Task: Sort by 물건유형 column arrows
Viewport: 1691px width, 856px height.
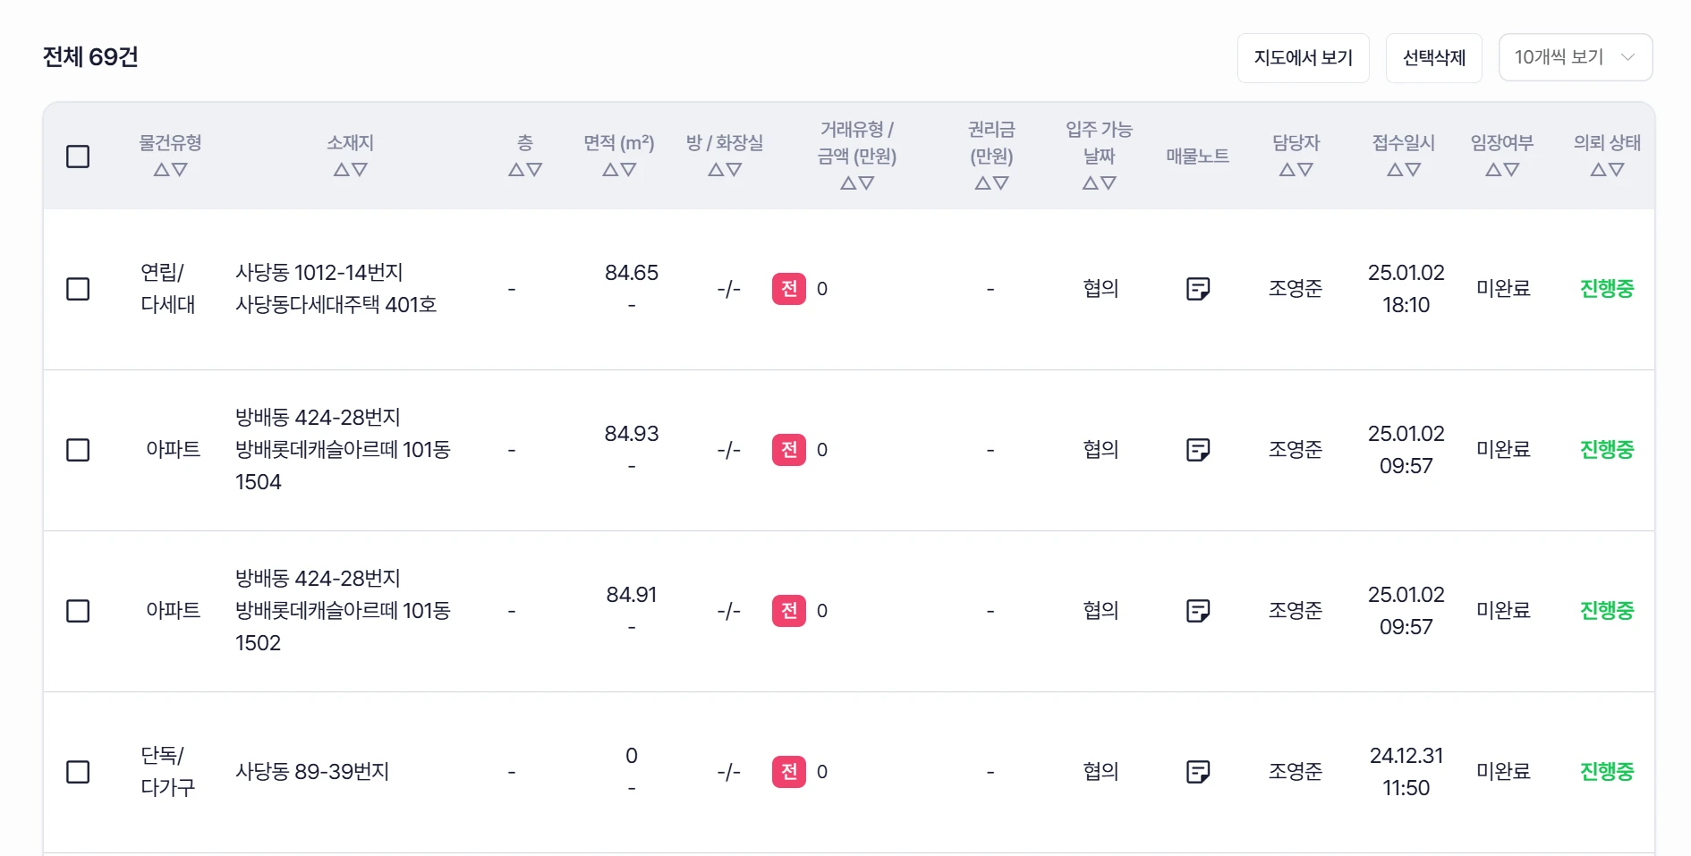Action: 170,170
